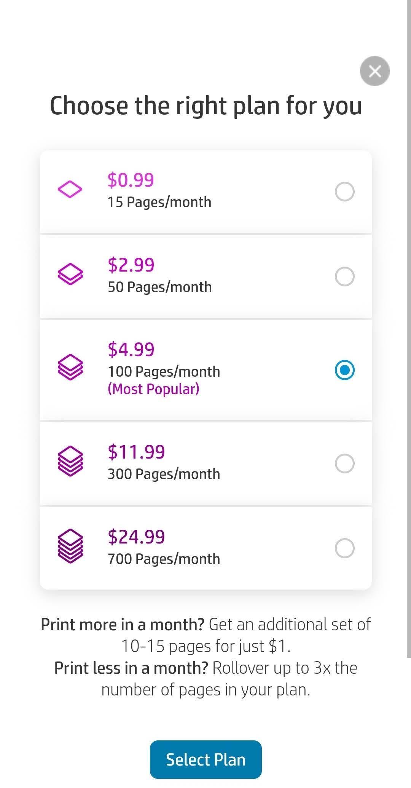This screenshot has height=788, width=411.
Task: Click the four-layer stack icon for $11.99 plan
Action: (70, 461)
